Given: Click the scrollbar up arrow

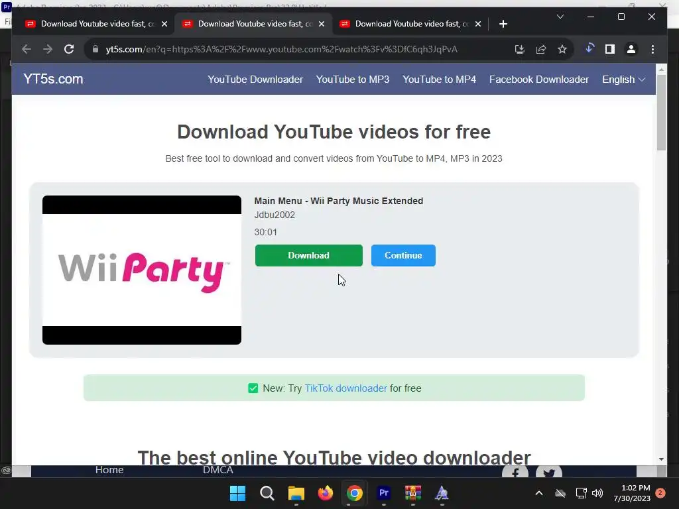Looking at the screenshot, I should [661, 69].
